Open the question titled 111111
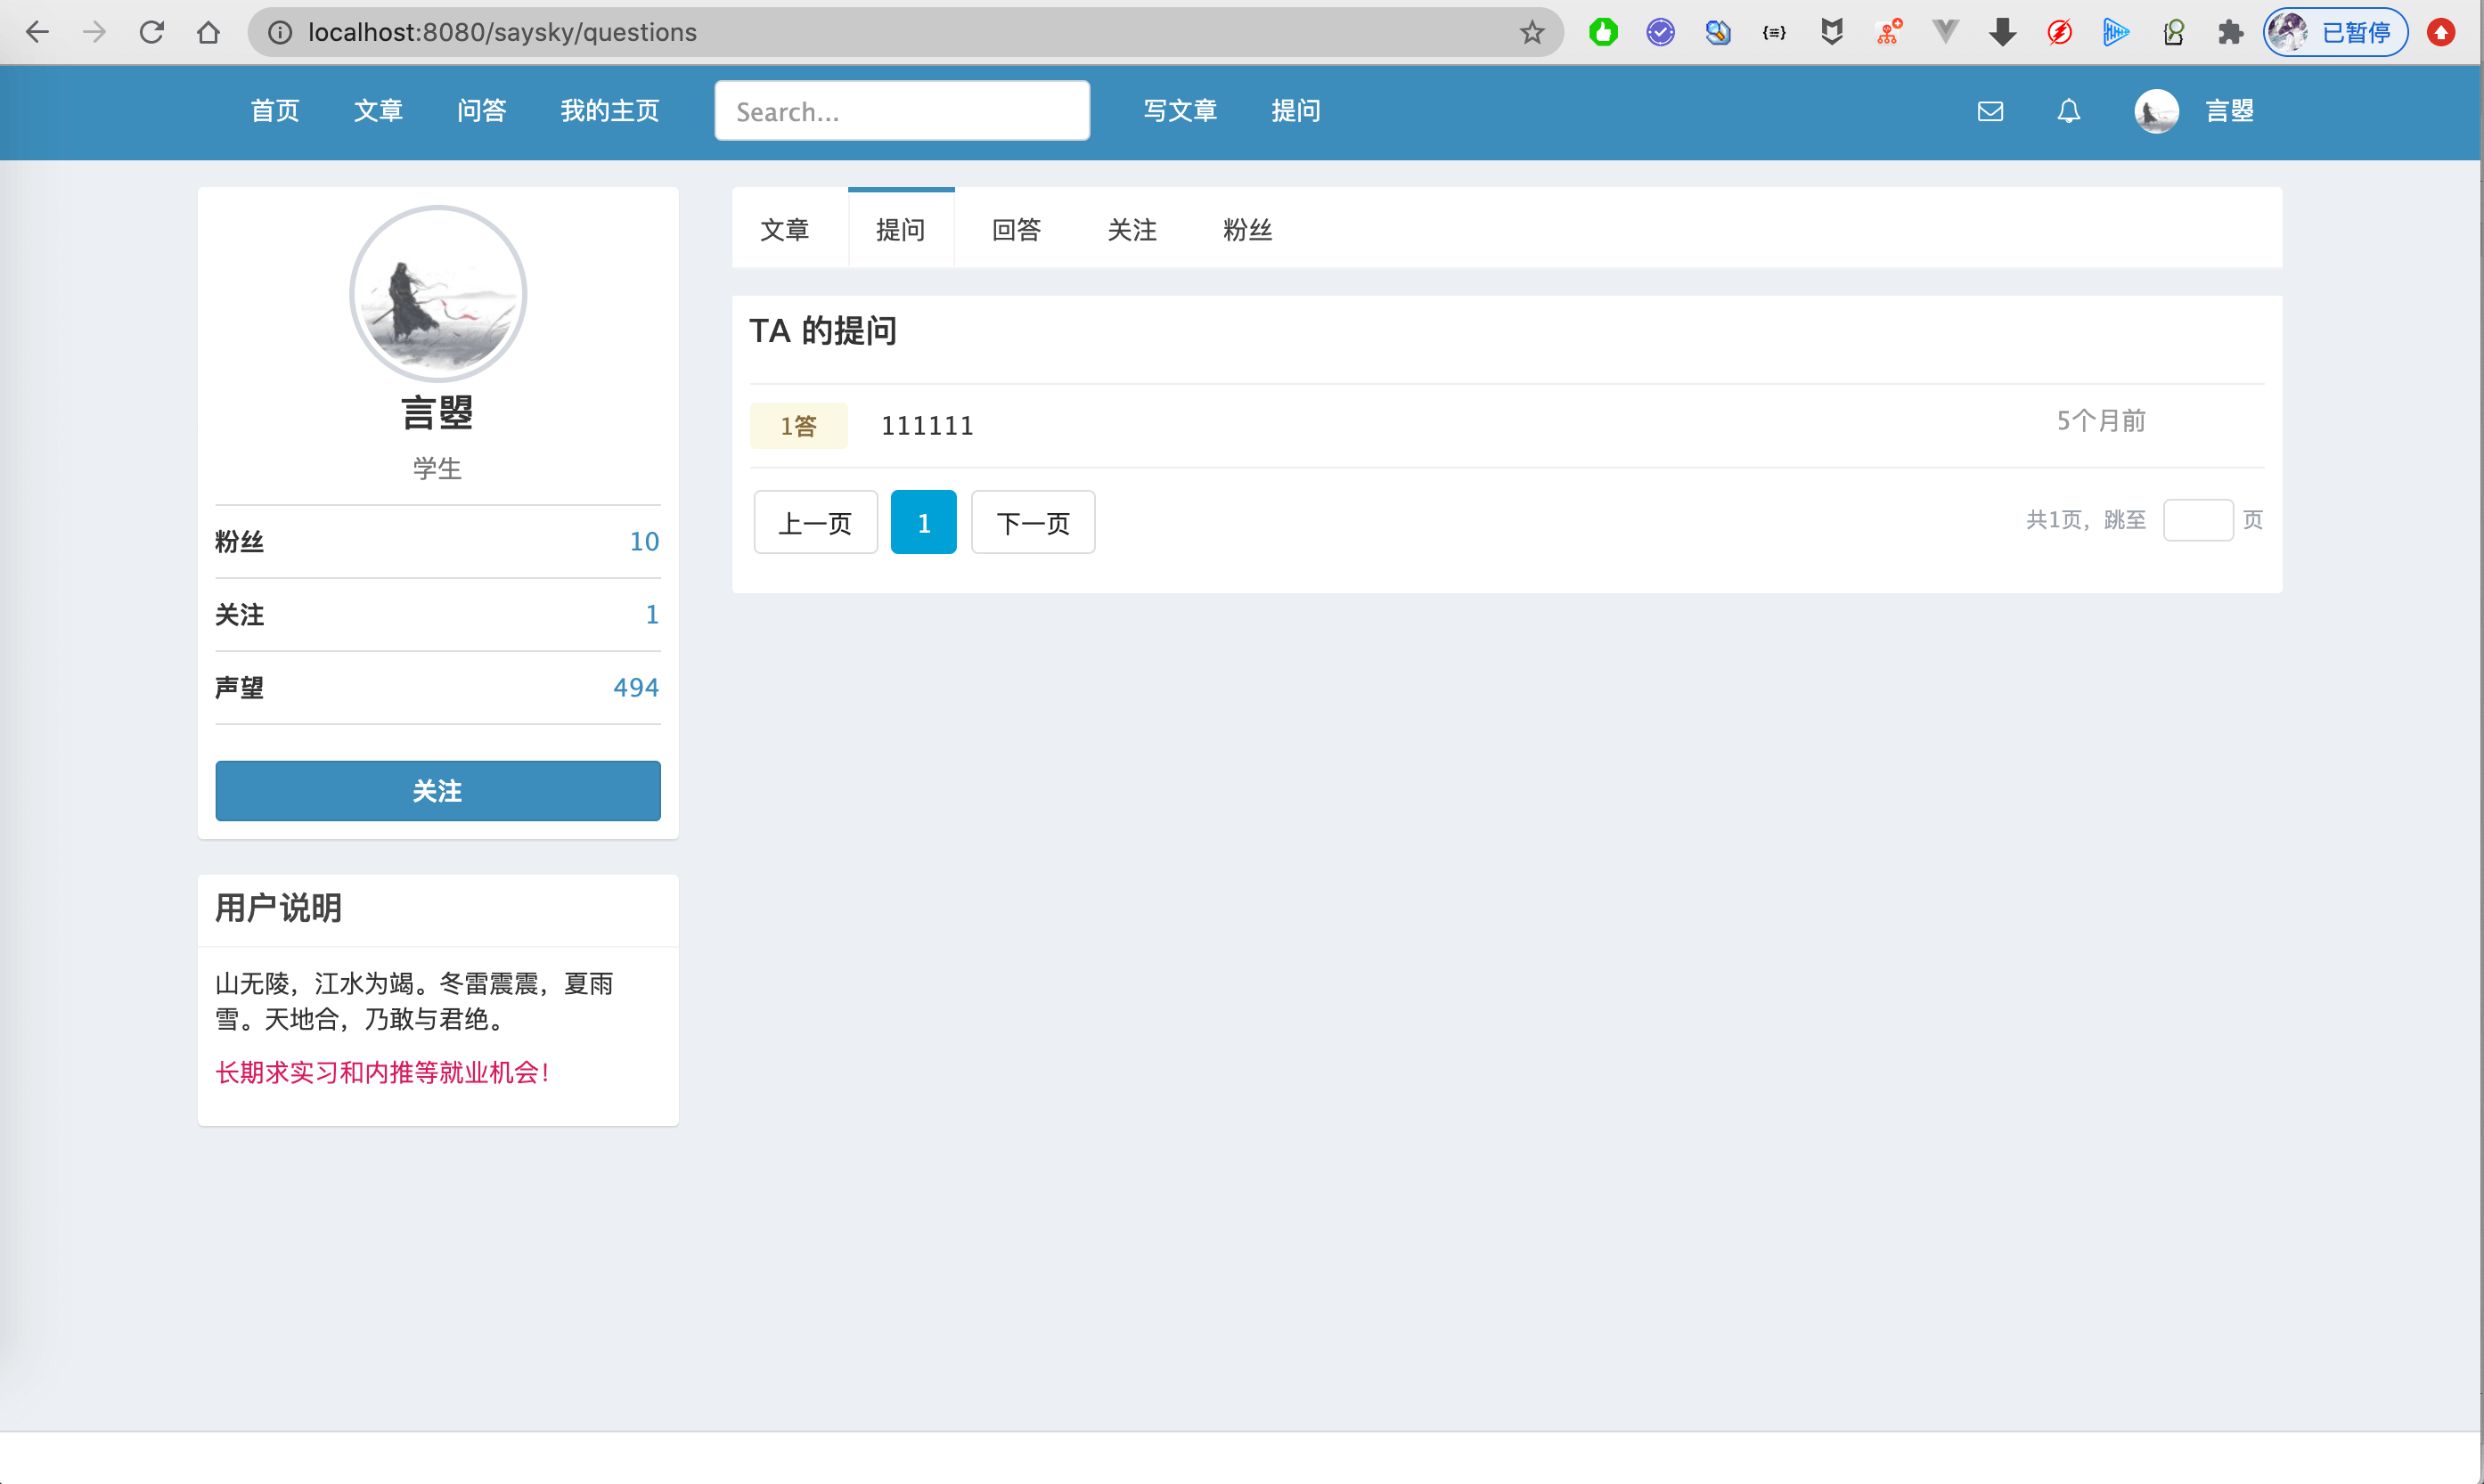The image size is (2484, 1484). [926, 425]
